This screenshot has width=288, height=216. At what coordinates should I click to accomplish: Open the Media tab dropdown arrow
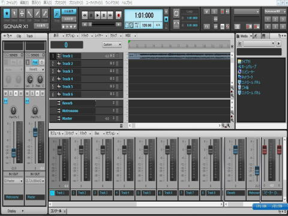[x=251, y=36]
